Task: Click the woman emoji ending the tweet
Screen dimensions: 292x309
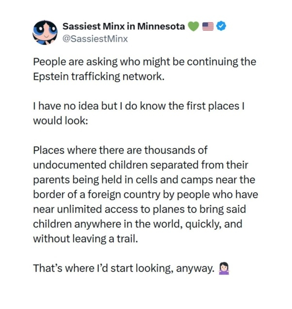Action: 224,267
